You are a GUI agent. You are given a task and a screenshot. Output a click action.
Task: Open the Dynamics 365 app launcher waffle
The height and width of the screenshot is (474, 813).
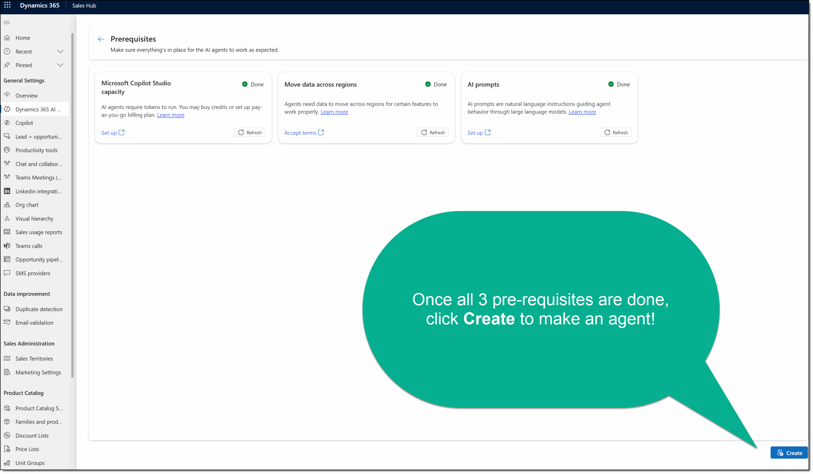tap(7, 5)
